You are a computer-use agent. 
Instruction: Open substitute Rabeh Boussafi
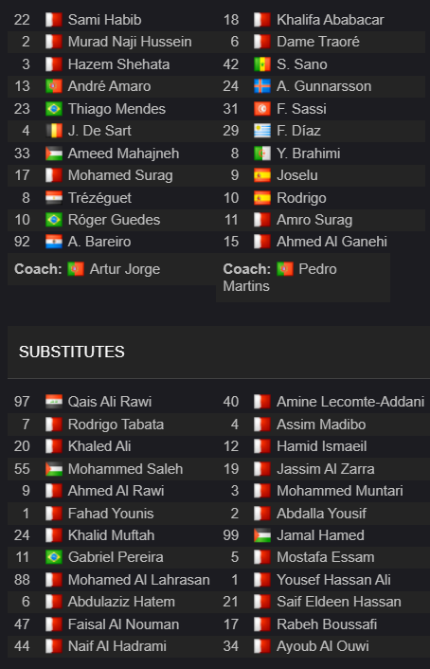pyautogui.click(x=327, y=624)
